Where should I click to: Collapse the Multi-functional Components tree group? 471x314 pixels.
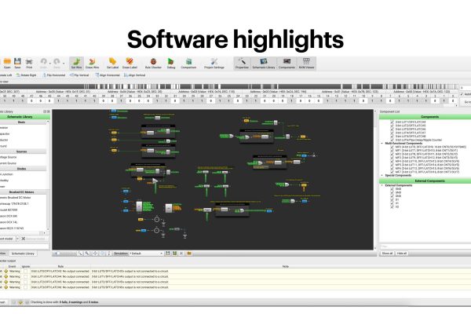pos(382,144)
